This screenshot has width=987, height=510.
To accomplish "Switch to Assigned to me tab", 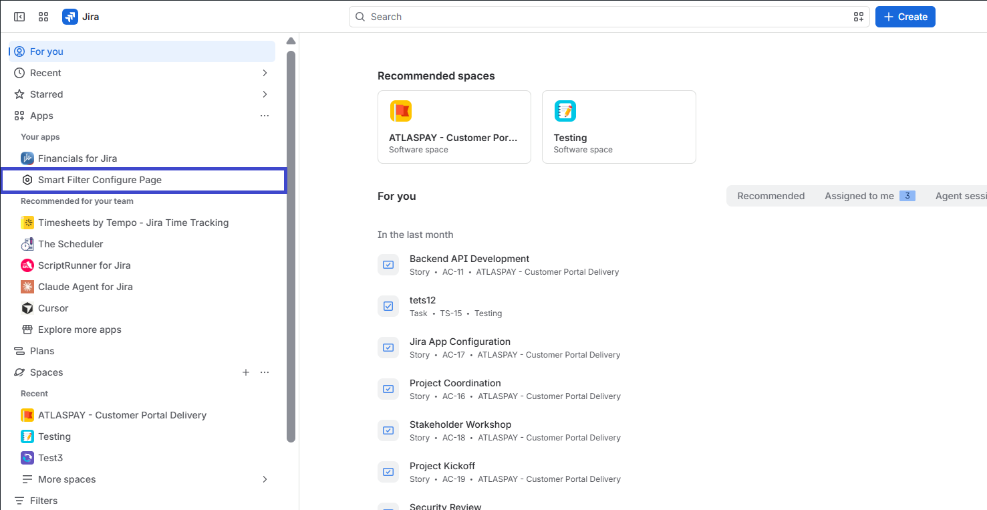I will (x=869, y=196).
